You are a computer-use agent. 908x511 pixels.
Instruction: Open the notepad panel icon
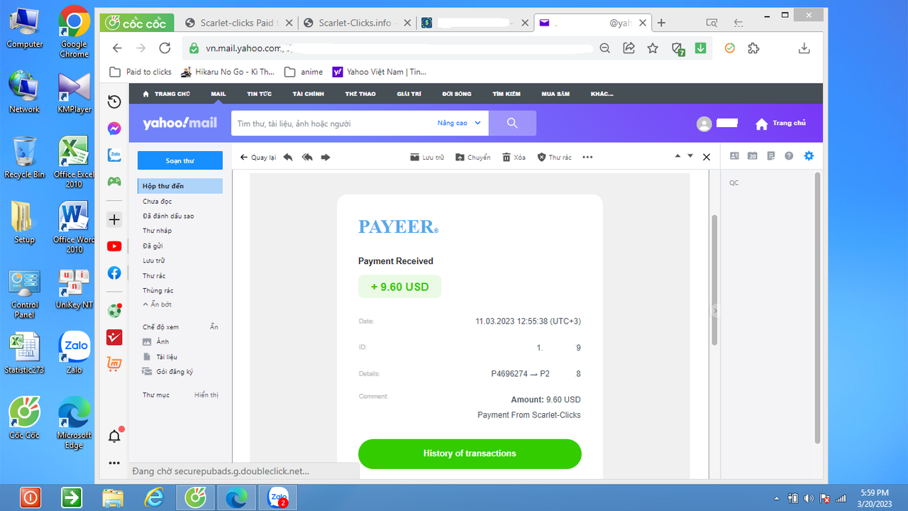click(771, 156)
